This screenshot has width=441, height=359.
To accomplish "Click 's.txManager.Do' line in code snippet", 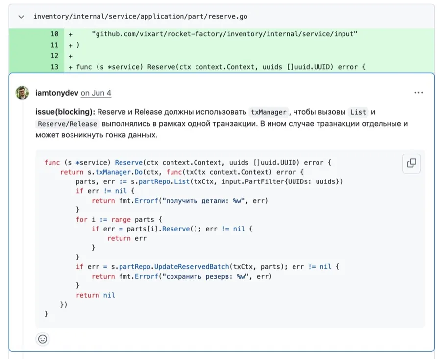I will click(182, 172).
